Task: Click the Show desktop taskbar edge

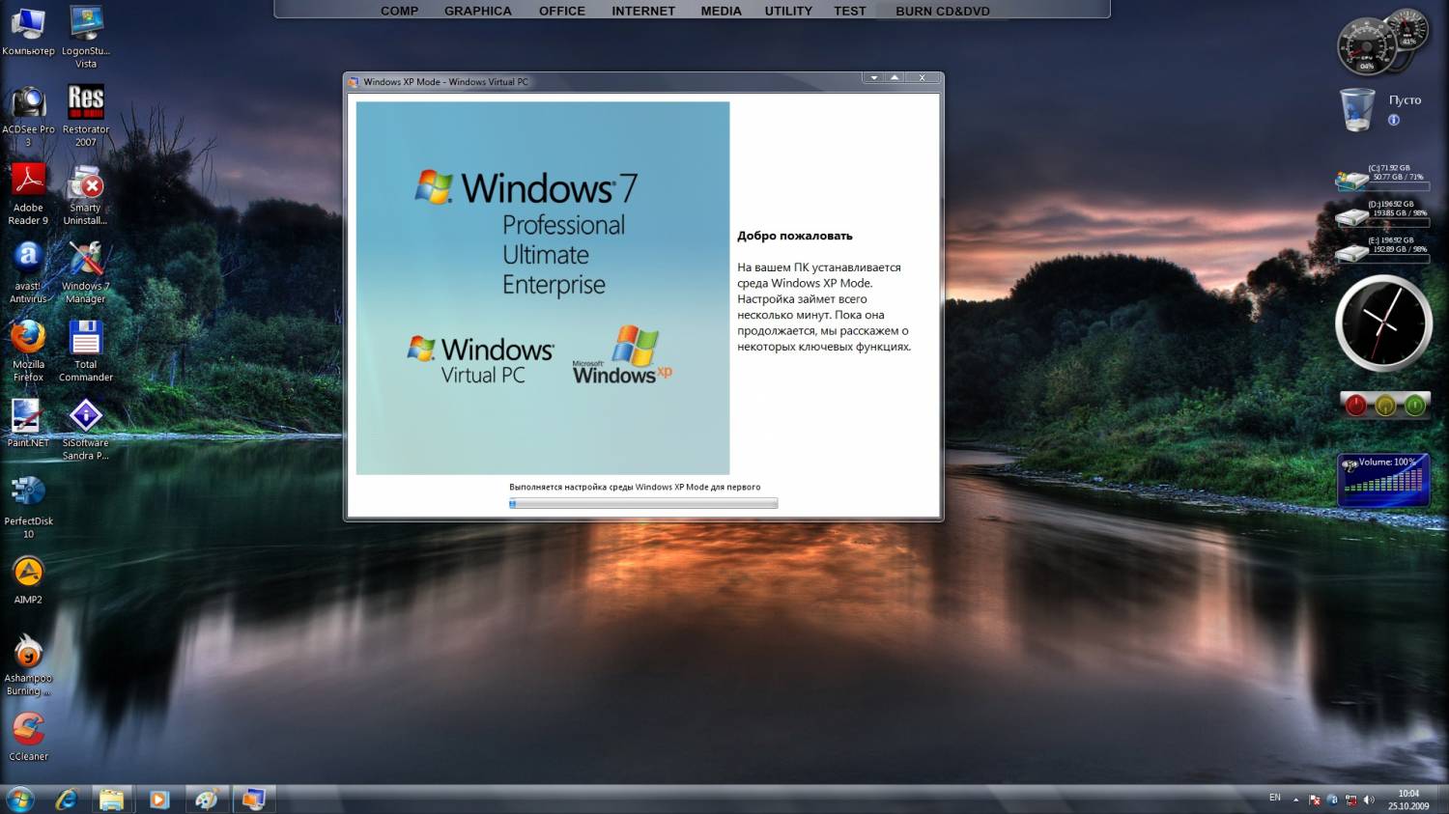Action: pyautogui.click(x=1443, y=800)
